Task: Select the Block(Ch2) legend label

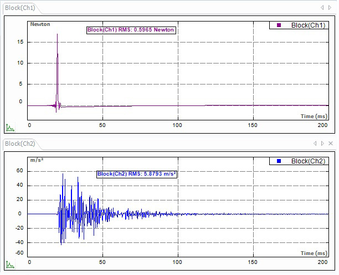Action: point(309,161)
